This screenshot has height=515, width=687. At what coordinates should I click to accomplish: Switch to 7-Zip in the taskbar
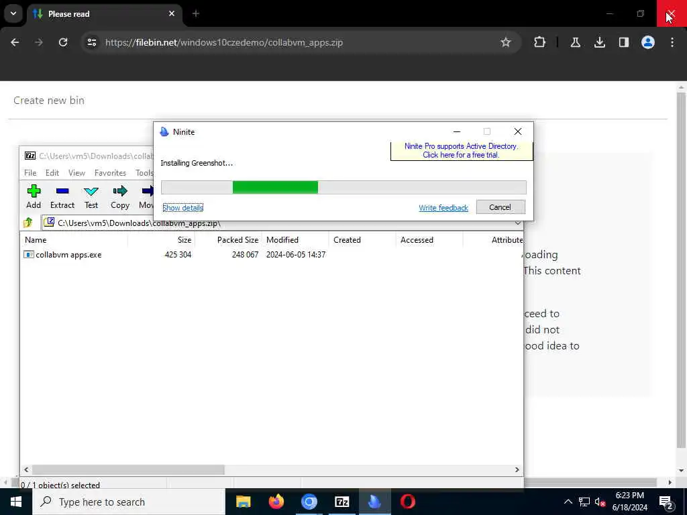(x=341, y=502)
